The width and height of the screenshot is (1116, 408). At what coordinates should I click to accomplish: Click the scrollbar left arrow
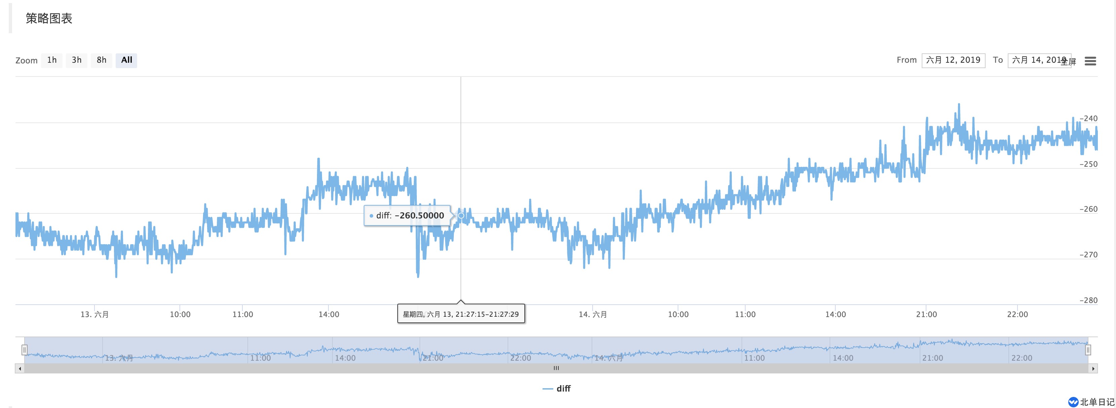point(19,369)
